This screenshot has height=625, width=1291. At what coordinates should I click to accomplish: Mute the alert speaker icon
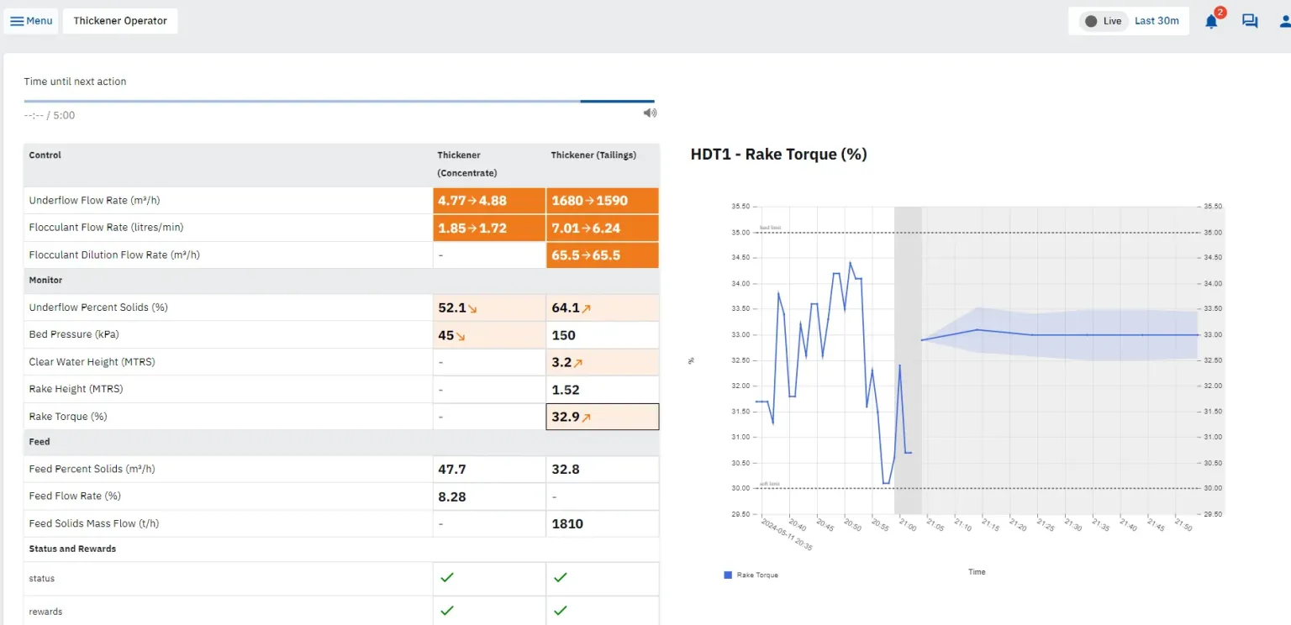pos(650,113)
